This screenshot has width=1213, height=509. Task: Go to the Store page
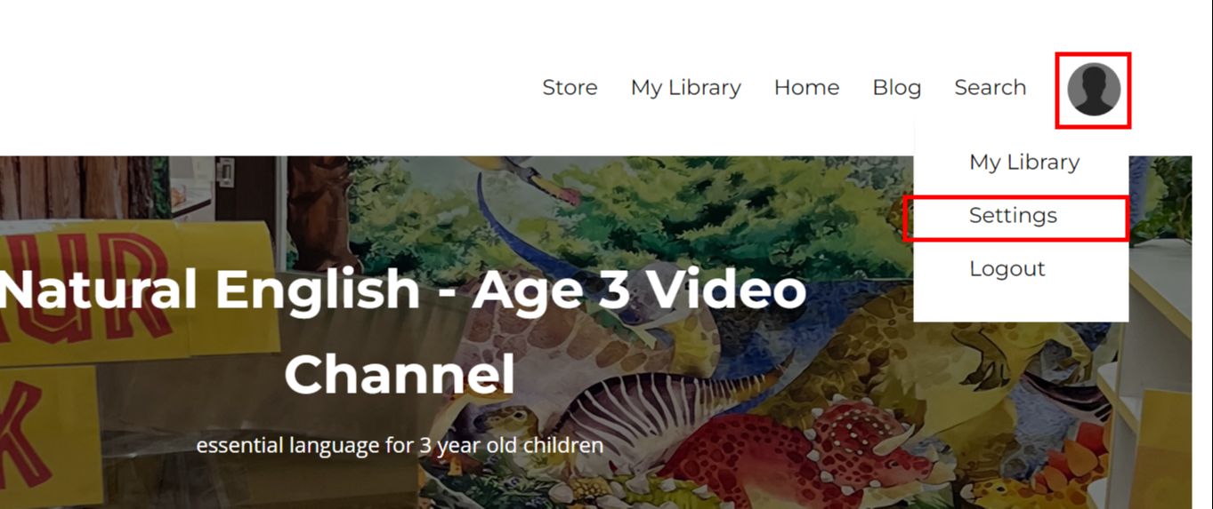pos(570,87)
